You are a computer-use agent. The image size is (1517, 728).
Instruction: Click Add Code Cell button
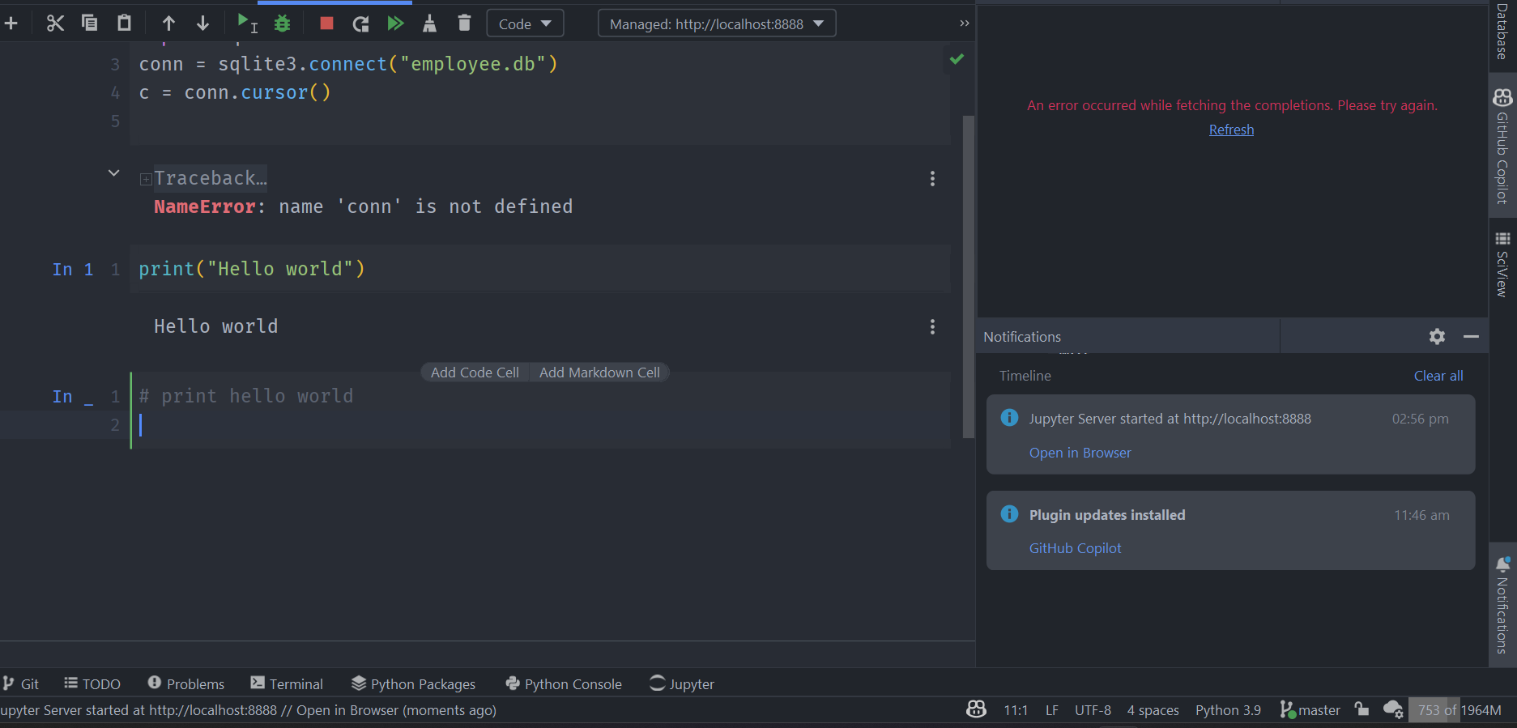click(475, 373)
